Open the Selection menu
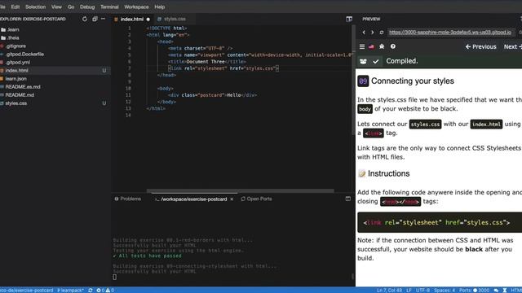The image size is (522, 293). pyautogui.click(x=35, y=7)
